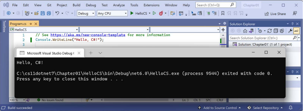This screenshot has height=111, width=303.
Task: Expand the Any CPU platform dropdown
Action: pos(112,13)
